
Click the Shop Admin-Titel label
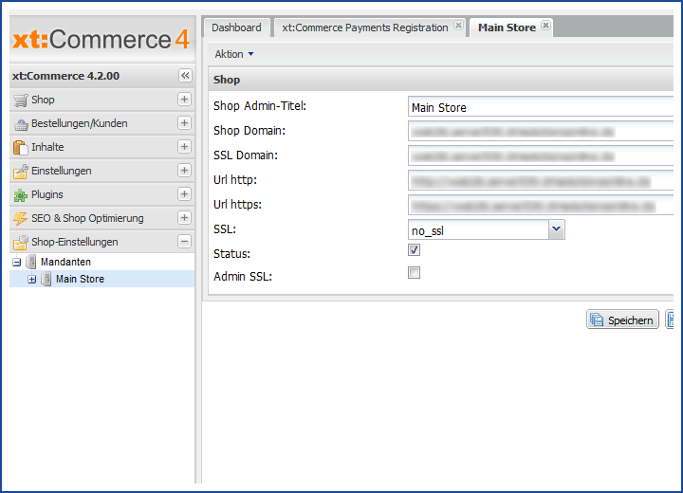(260, 106)
